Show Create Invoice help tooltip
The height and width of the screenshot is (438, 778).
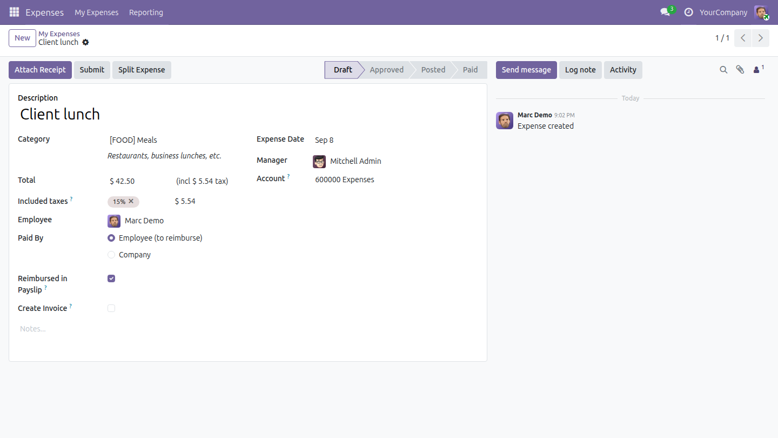point(70,306)
